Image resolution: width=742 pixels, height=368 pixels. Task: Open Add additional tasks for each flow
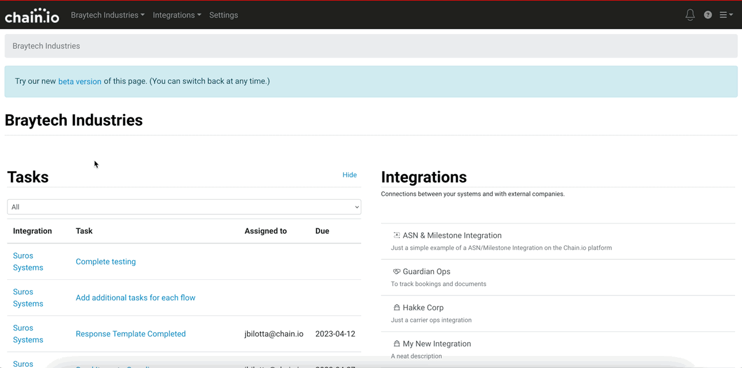pyautogui.click(x=135, y=298)
